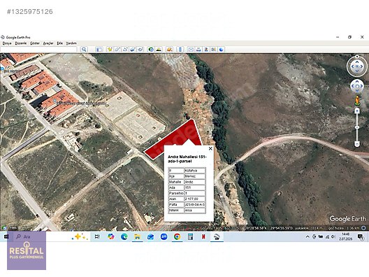Click the north N marker on compass ring
369x277 pixels.
click(x=357, y=57)
